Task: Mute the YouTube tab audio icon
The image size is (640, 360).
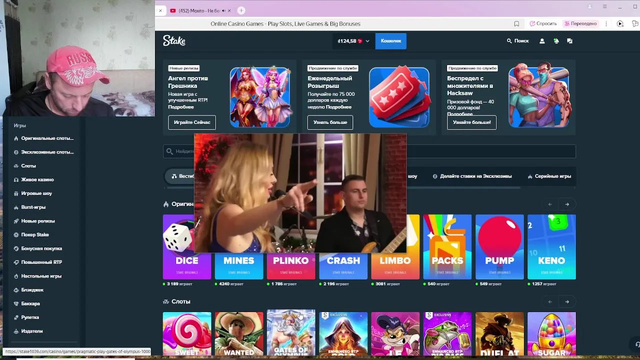Action: pyautogui.click(x=223, y=10)
